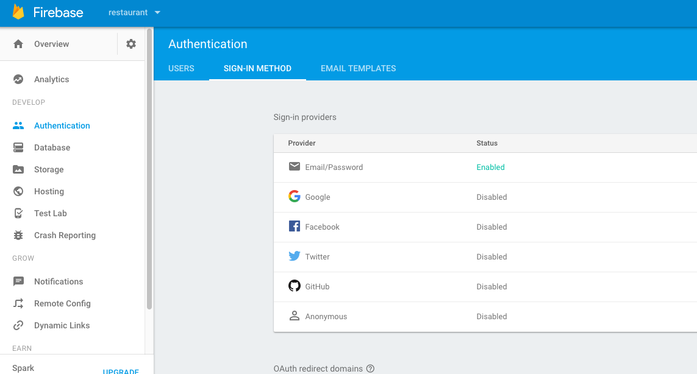
Task: Open the restaurant project dropdown
Action: [134, 12]
